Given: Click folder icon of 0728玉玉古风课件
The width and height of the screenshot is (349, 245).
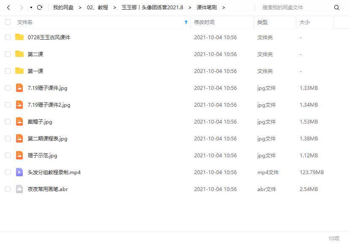Looking at the screenshot, I should (19, 37).
